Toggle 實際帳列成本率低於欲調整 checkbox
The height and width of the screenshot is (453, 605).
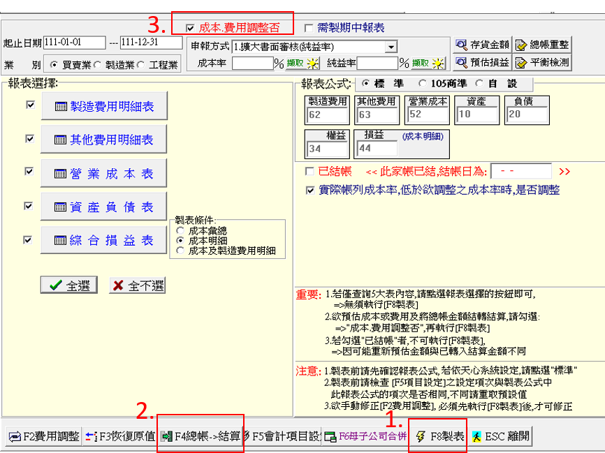[x=309, y=191]
